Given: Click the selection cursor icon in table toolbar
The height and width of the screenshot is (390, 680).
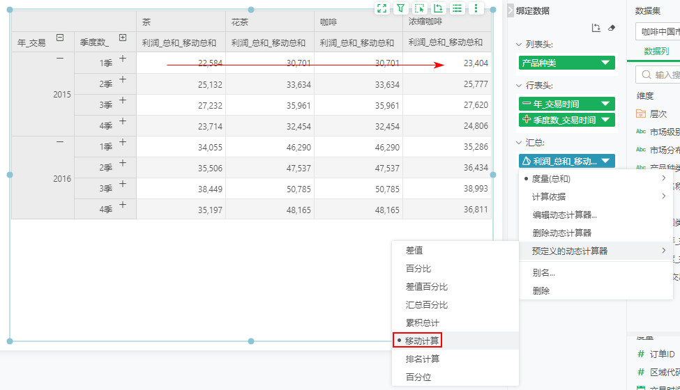Looking at the screenshot, I should [419, 8].
